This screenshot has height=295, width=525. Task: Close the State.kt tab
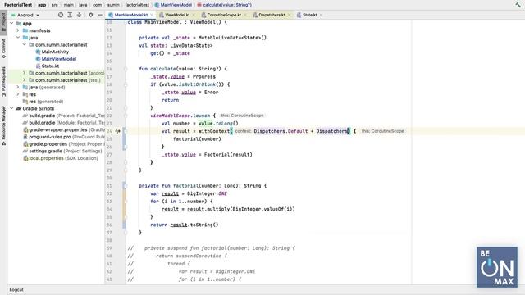[x=321, y=15]
